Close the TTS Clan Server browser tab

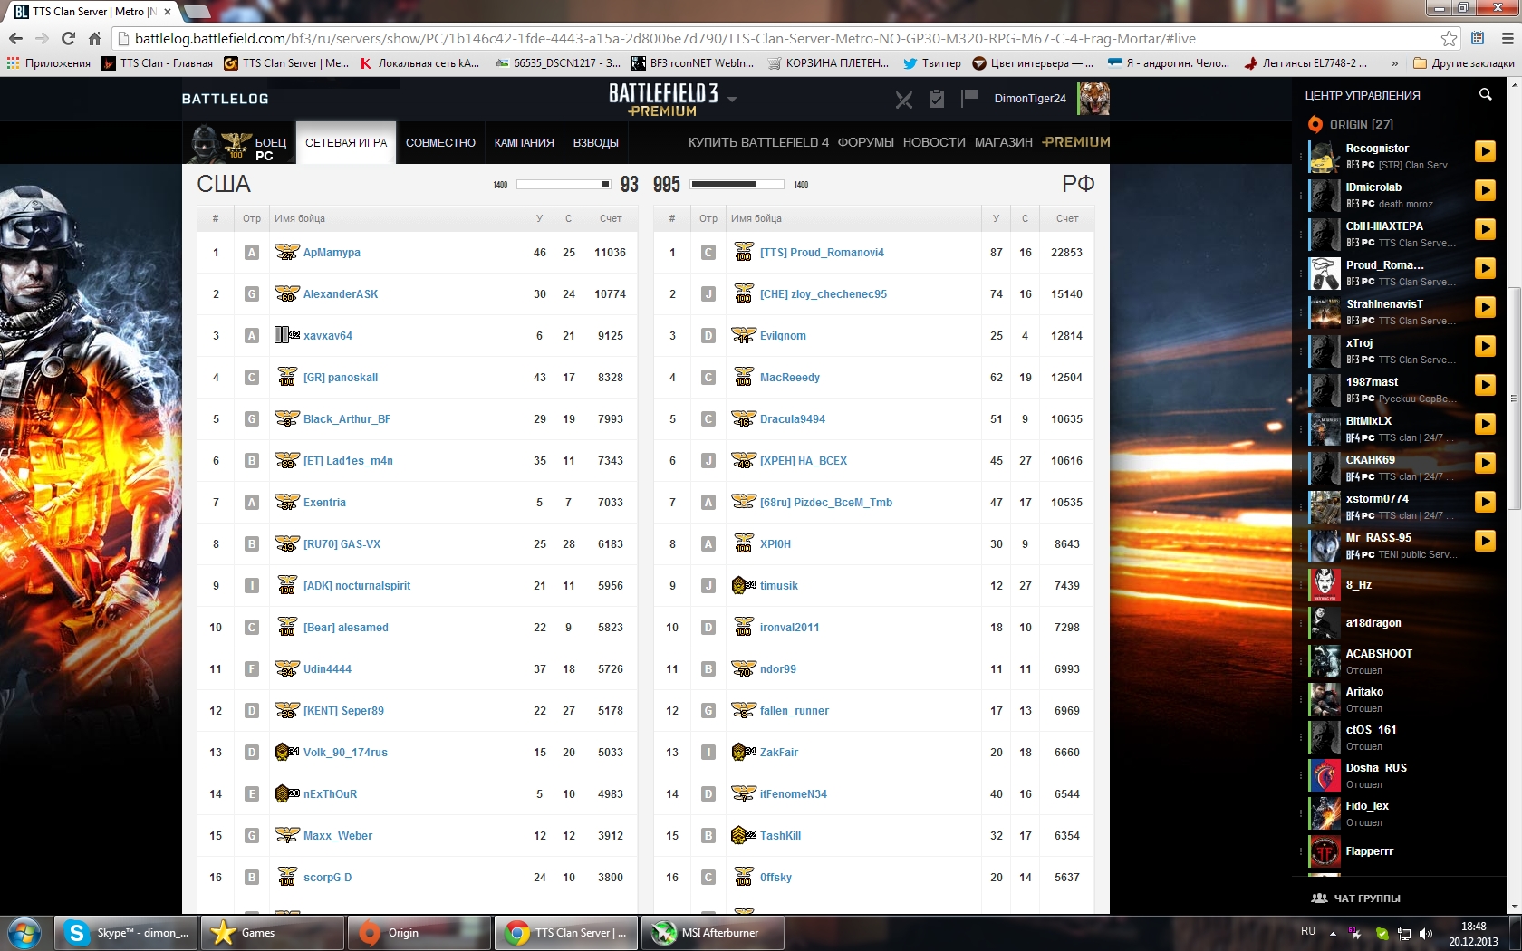pos(168,12)
